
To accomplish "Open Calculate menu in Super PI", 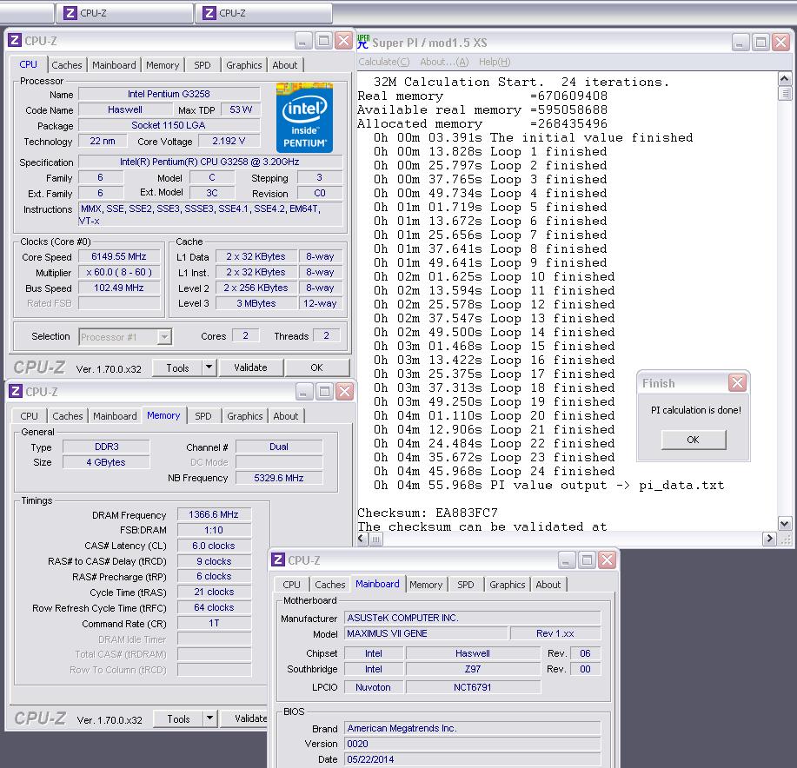I will [x=384, y=62].
